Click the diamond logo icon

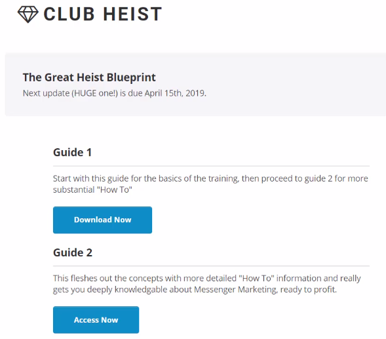28,14
